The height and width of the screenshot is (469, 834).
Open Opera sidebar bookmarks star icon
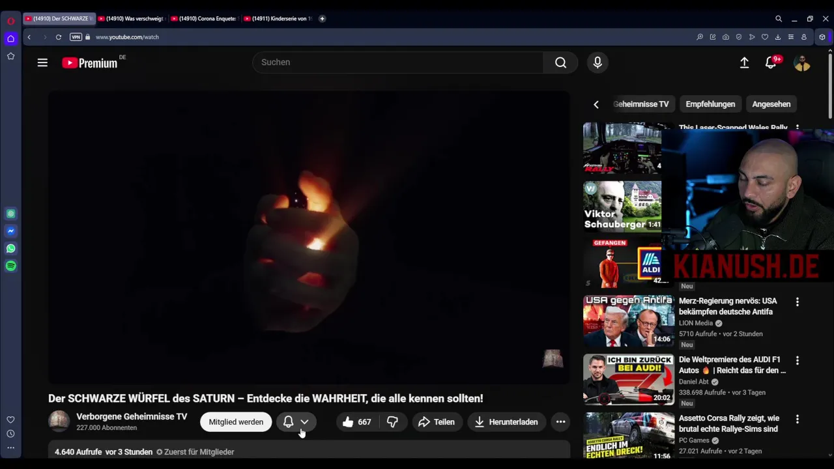pos(10,56)
